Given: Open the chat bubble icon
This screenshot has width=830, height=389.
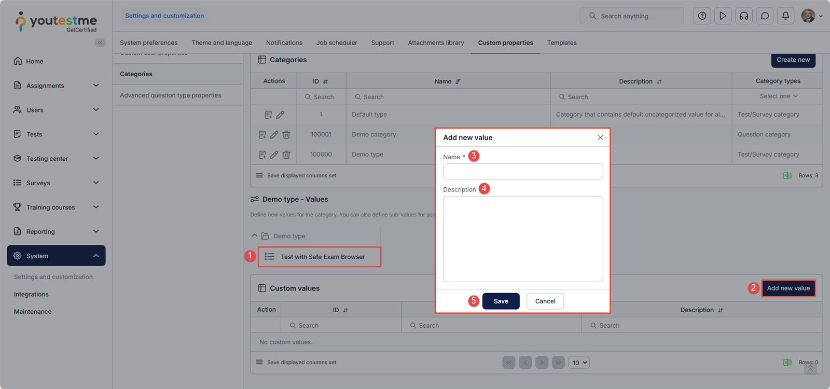Looking at the screenshot, I should 765,16.
